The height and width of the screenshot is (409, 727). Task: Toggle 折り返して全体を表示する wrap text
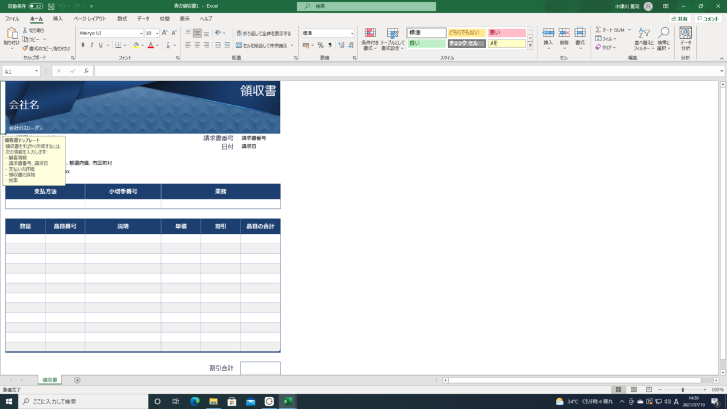[264, 33]
